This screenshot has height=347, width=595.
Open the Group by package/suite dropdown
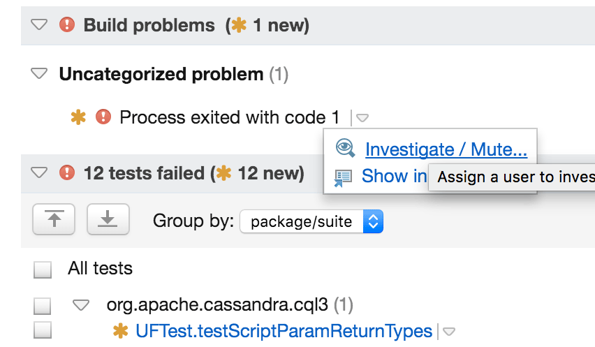tap(311, 222)
